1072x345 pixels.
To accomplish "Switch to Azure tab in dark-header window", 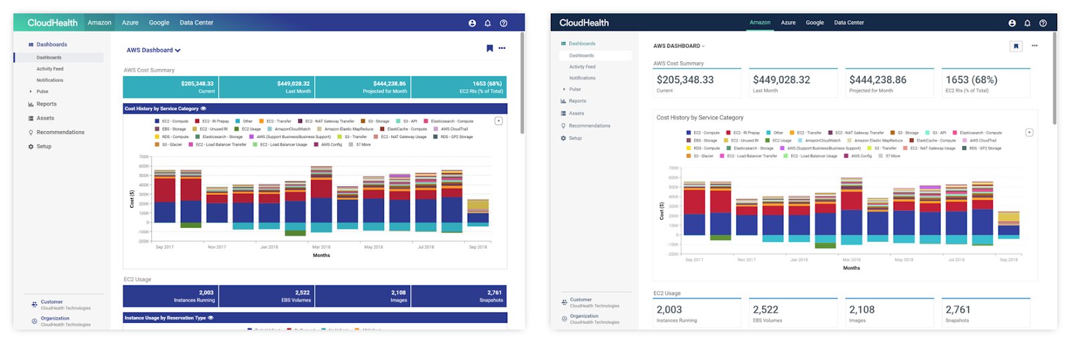I will (x=788, y=23).
